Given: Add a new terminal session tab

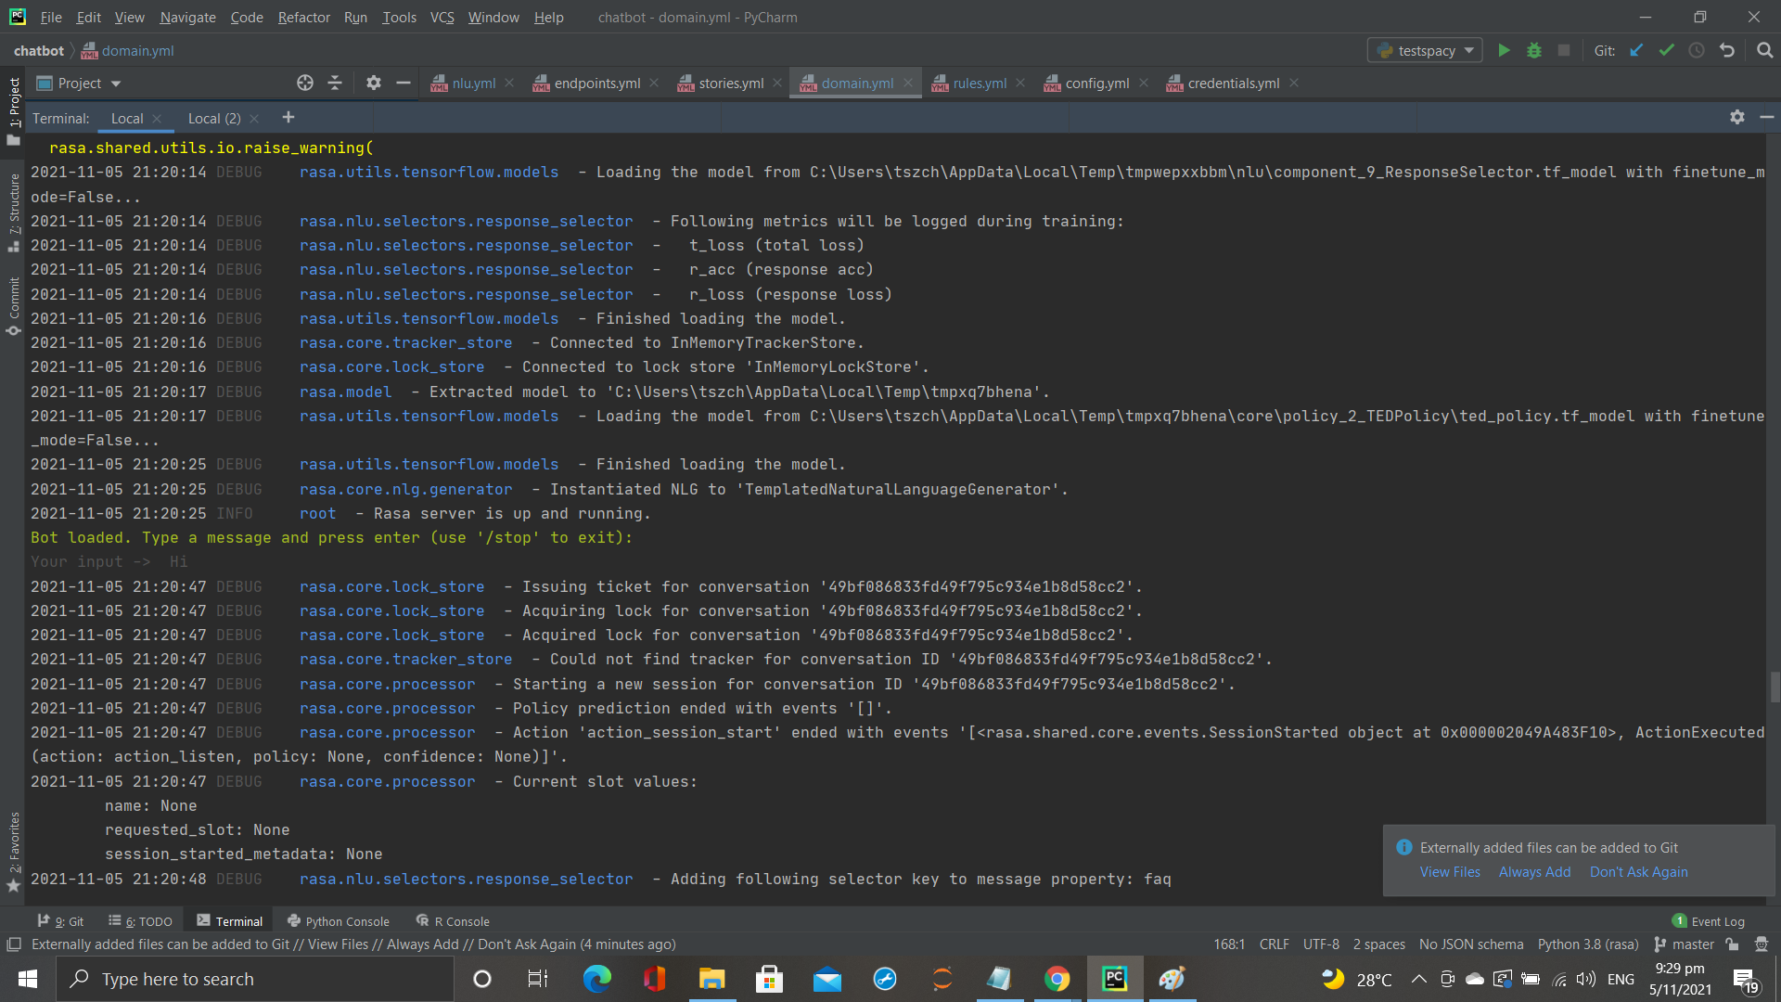Looking at the screenshot, I should point(288,117).
